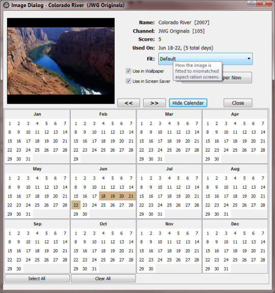Image resolution: width=275 pixels, height=293 pixels.
Task: Select February 14 in the calendar
Action: pos(131,132)
